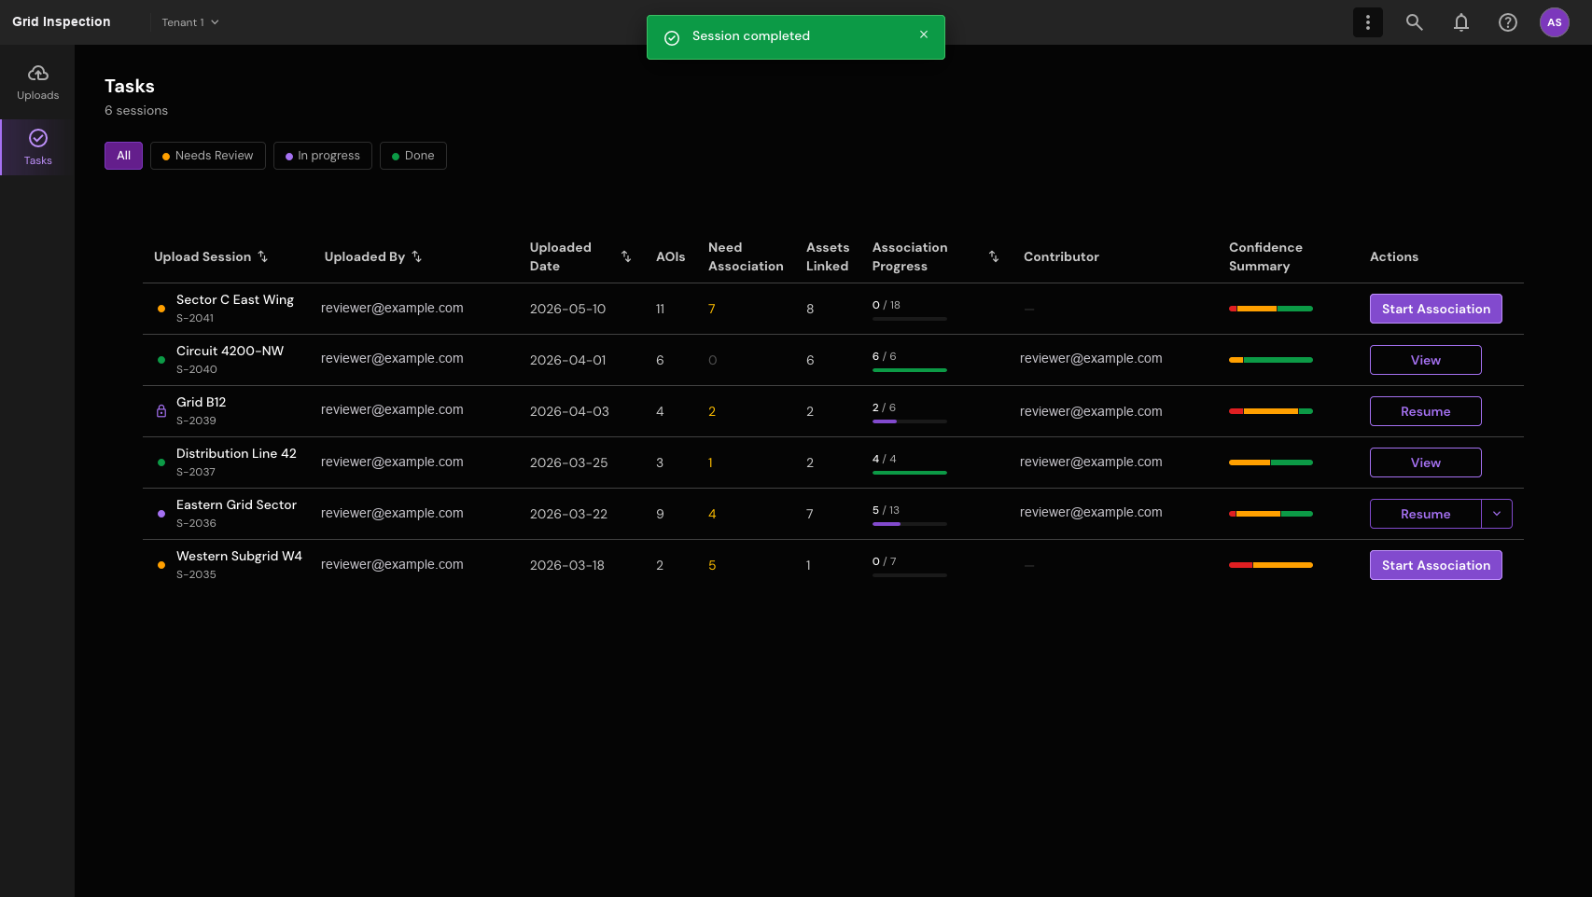
Task: Click the Sector C East Wing confidence bar
Action: pyautogui.click(x=1271, y=309)
